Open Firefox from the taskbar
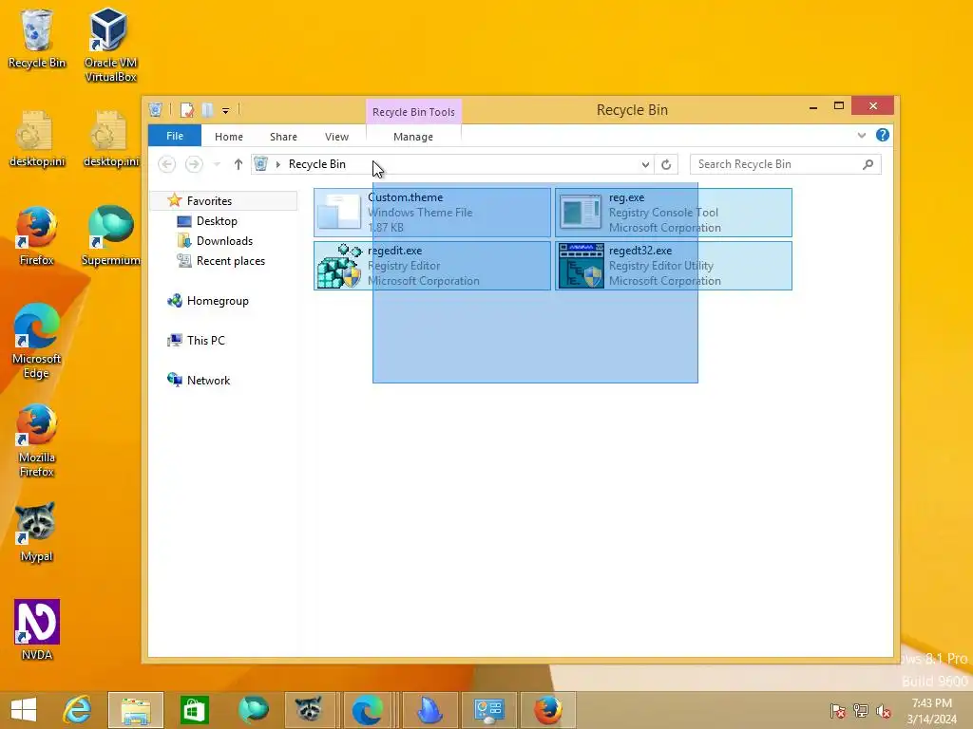This screenshot has height=729, width=973. (548, 710)
